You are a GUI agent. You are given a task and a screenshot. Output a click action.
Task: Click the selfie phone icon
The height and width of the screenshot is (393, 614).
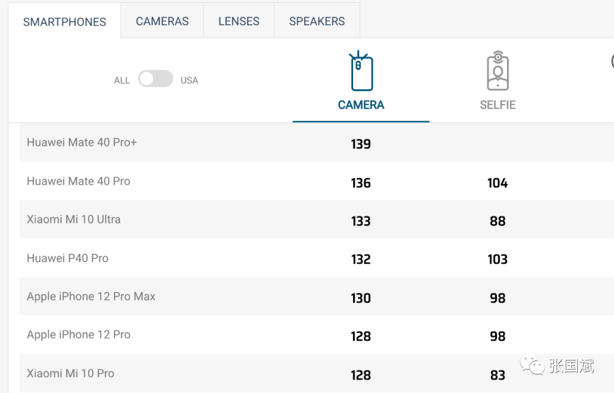[497, 72]
